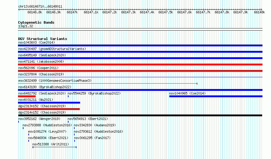Open nsv3342830 (Audano2019) variant label
The height and width of the screenshot is (159, 271).
(x=95, y=125)
